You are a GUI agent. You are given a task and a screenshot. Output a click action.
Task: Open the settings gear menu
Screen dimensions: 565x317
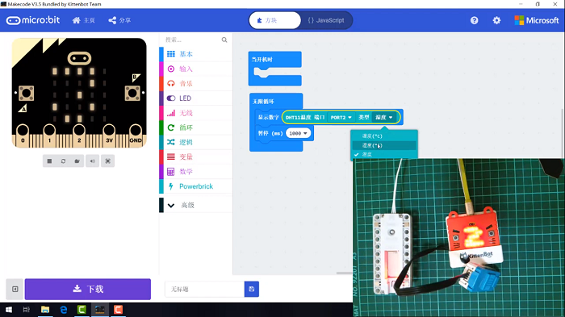click(x=496, y=20)
